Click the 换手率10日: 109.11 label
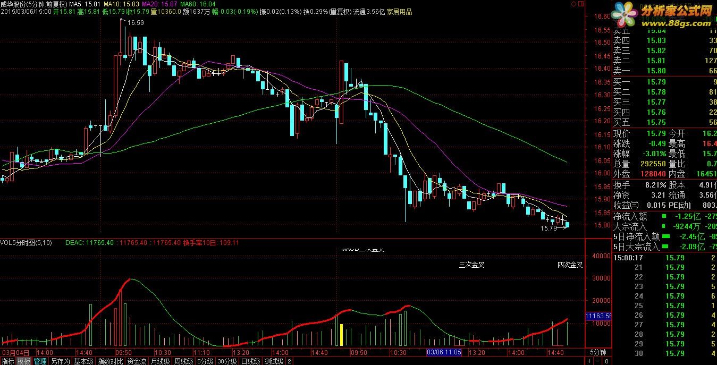 click(211, 243)
